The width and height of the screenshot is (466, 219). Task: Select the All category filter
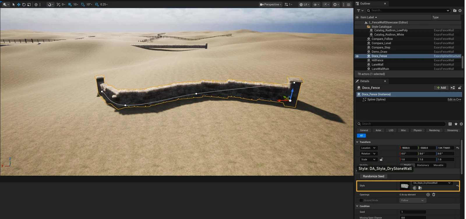click(361, 136)
